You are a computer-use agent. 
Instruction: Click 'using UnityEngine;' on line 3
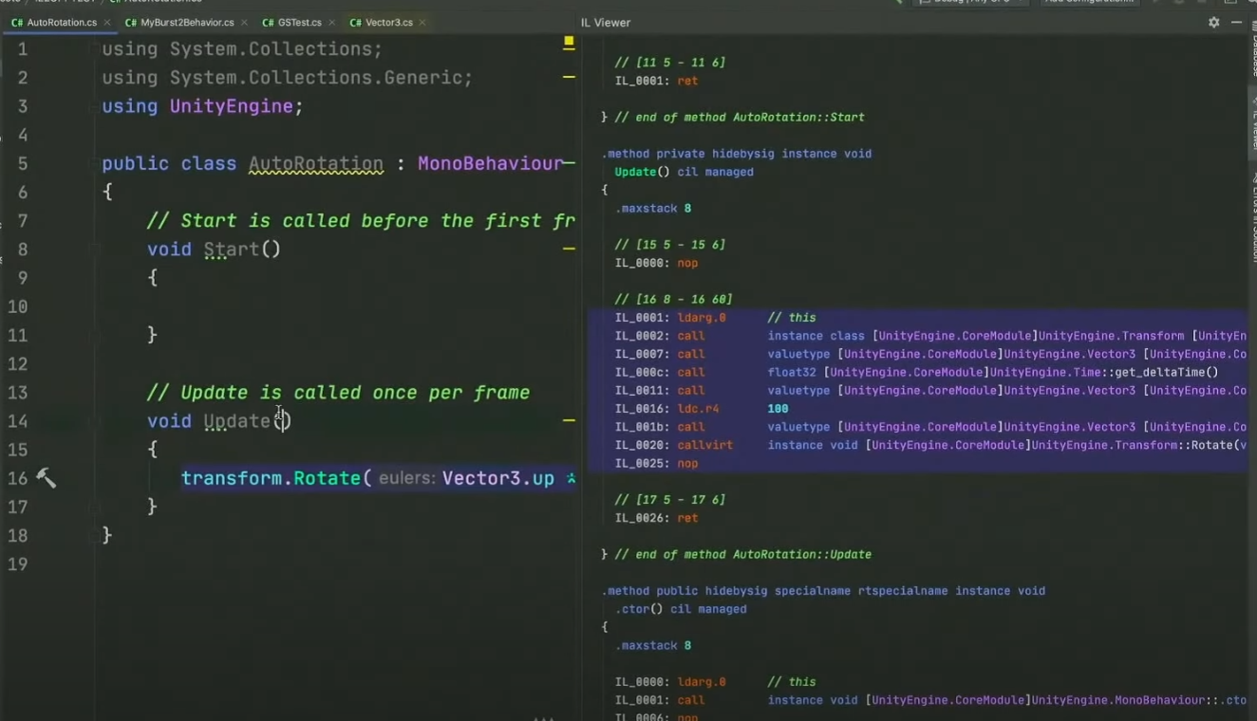click(x=202, y=106)
